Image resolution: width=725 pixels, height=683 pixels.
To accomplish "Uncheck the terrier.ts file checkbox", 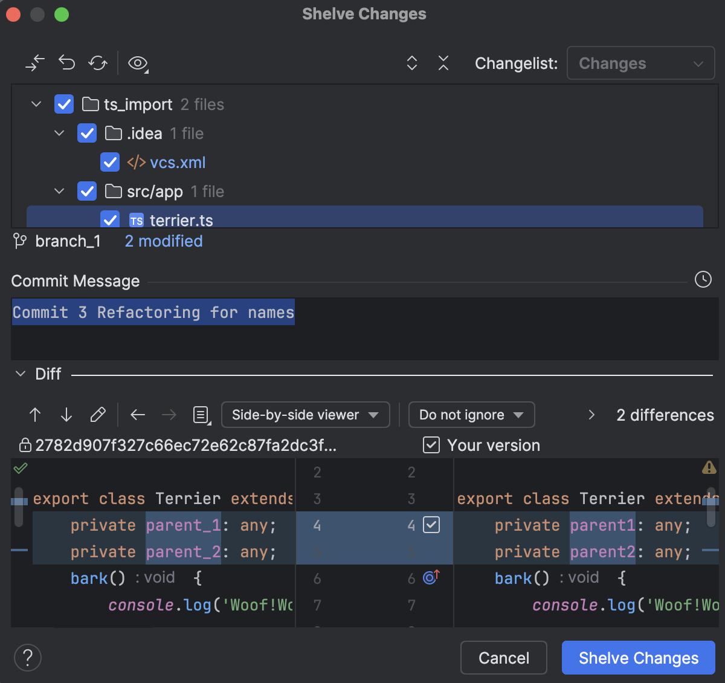I will tap(109, 220).
